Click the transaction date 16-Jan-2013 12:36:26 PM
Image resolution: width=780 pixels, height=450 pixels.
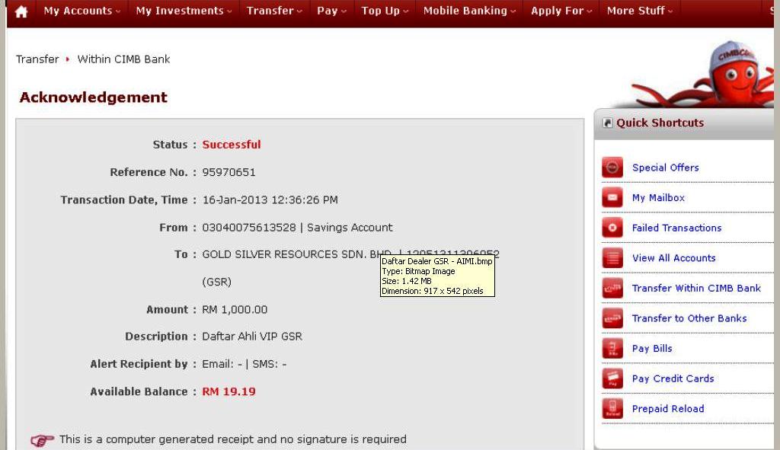click(x=270, y=200)
